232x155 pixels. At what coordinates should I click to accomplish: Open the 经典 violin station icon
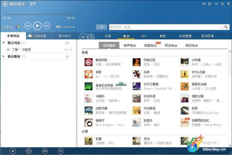137,74
